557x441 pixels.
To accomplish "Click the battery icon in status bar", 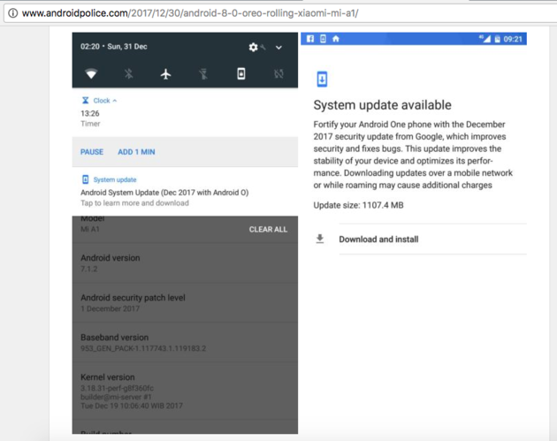I will coord(497,39).
